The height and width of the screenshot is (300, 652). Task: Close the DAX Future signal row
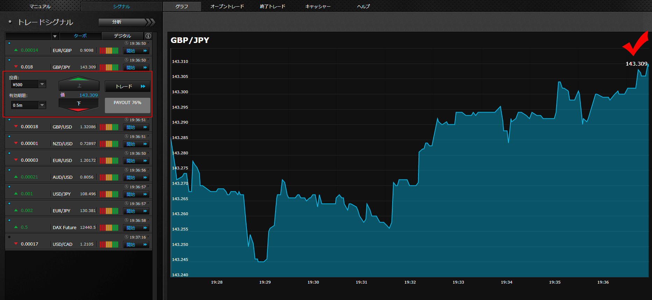click(x=148, y=220)
